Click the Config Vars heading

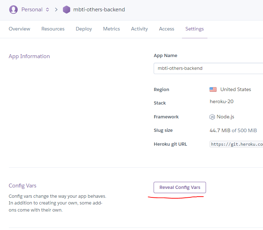[x=22, y=185]
